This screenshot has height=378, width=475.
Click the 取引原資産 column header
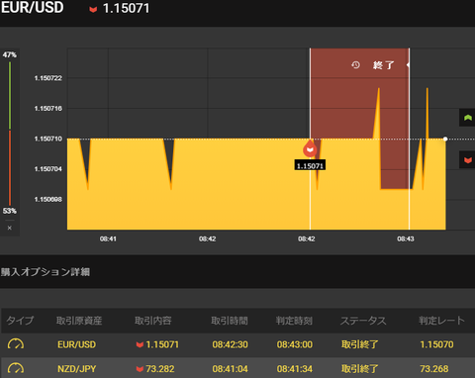pos(79,321)
